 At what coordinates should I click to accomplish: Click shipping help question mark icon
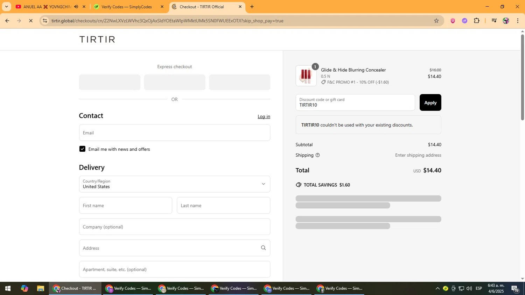(x=317, y=155)
